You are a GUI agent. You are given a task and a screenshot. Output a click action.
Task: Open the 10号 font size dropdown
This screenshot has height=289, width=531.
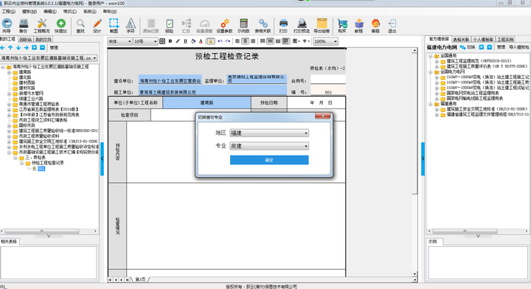click(145, 41)
